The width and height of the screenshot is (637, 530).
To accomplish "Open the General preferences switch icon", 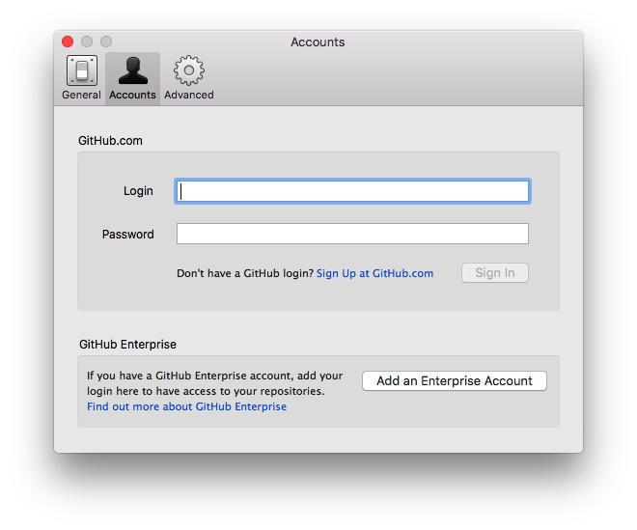I will (81, 70).
